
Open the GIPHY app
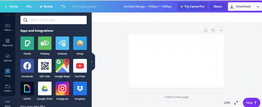(x=27, y=88)
